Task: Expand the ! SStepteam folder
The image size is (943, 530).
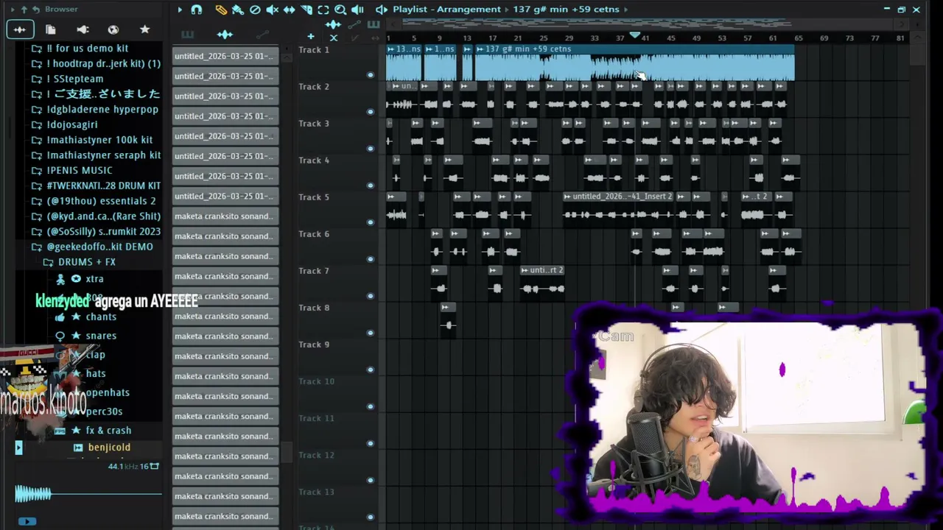Action: tap(75, 79)
